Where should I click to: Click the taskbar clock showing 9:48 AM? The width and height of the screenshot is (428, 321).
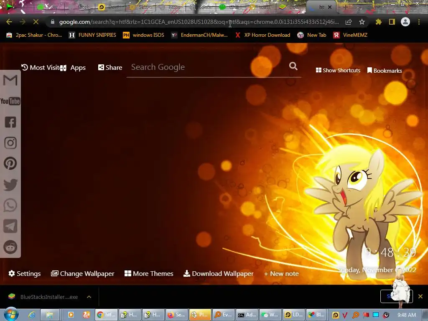(406, 315)
